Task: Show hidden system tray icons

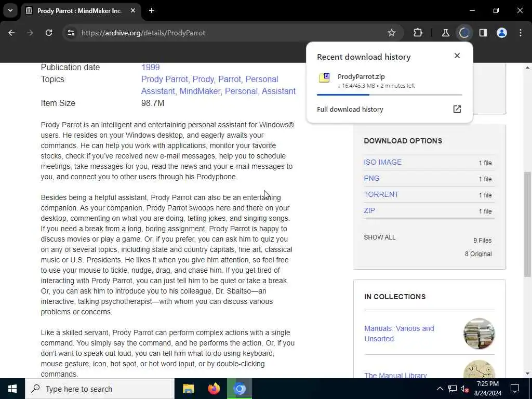Action: (440, 389)
